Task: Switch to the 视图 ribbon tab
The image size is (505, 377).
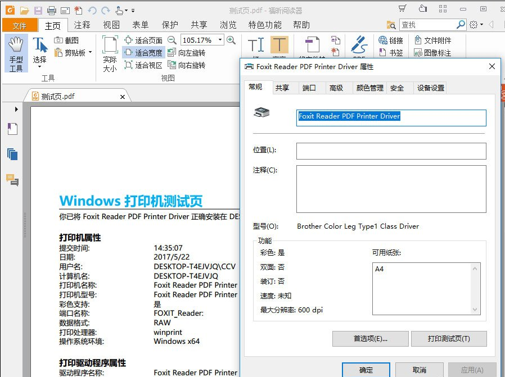Action: (x=111, y=25)
